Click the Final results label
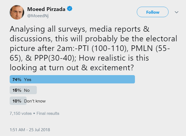This screenshot has height=136, width=186. click(x=48, y=113)
